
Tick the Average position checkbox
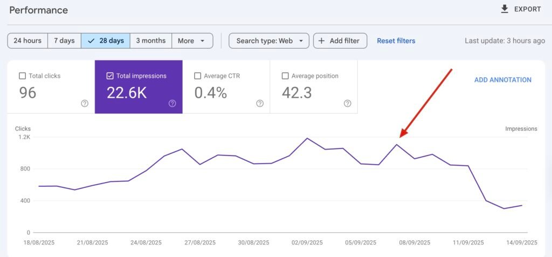point(285,76)
